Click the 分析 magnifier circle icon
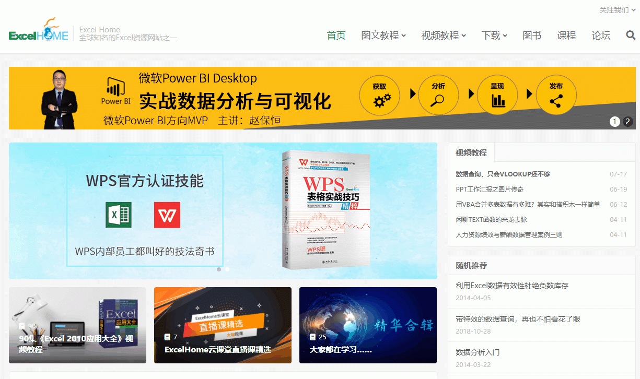Screen dimensions: 640x379 [438, 96]
